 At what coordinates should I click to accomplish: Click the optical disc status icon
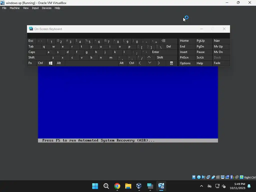coord(199,177)
